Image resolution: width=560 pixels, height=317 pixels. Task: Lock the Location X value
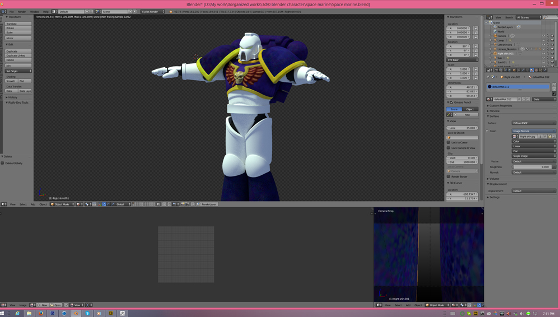click(475, 28)
